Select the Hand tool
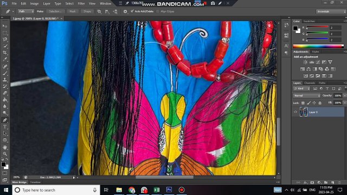The height and width of the screenshot is (195, 347). click(5, 147)
